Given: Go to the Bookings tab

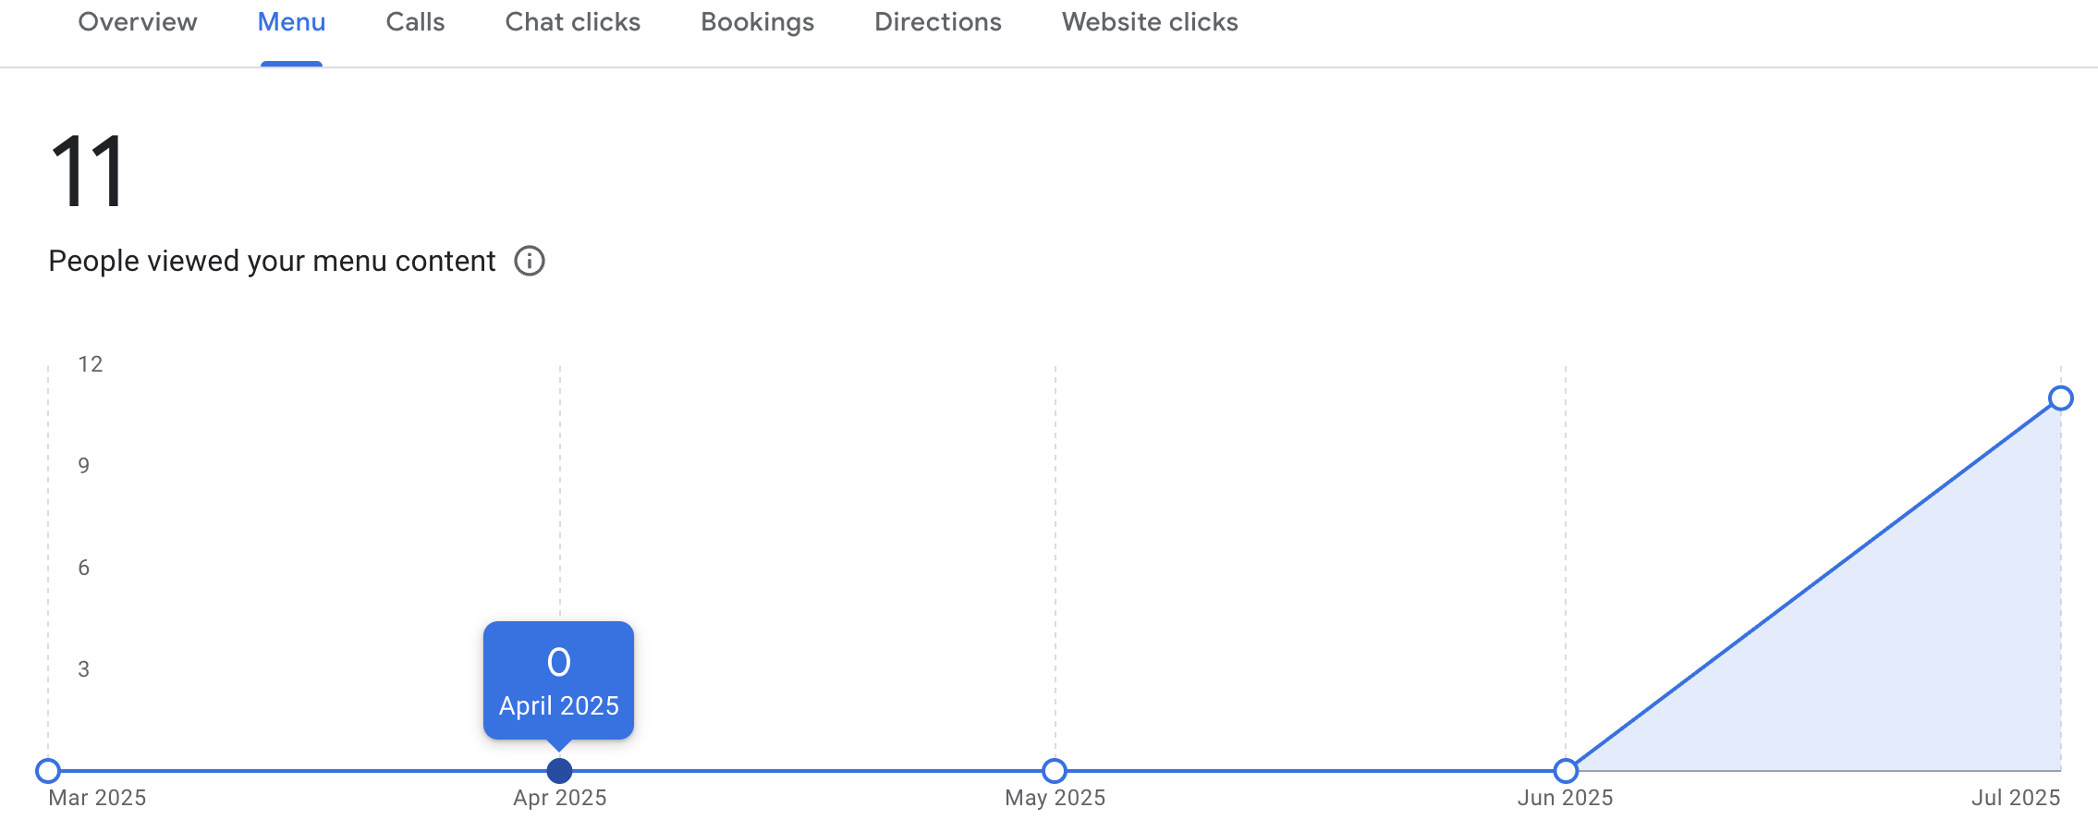Looking at the screenshot, I should coord(757,22).
